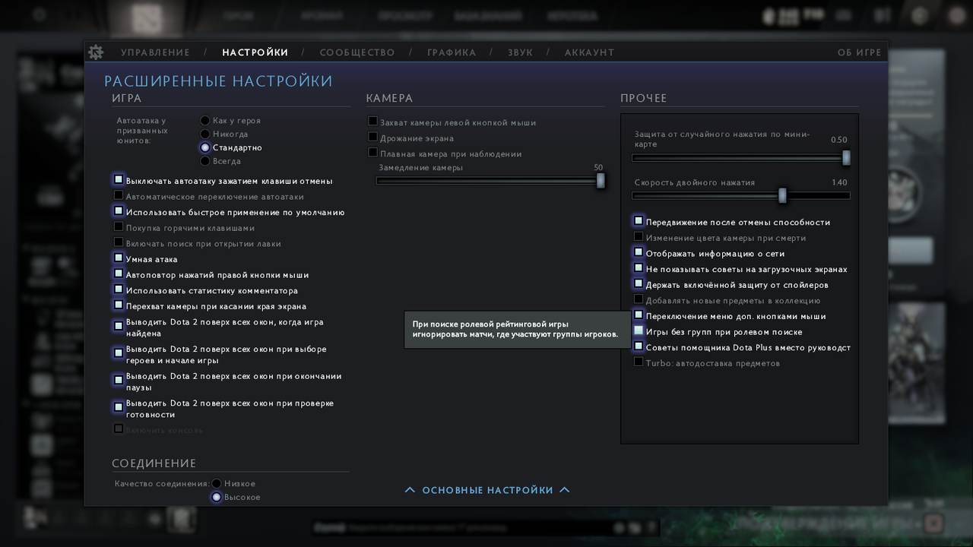Toggle 'Использовать статистику комментатора'
This screenshot has height=547, width=973.
(x=119, y=289)
